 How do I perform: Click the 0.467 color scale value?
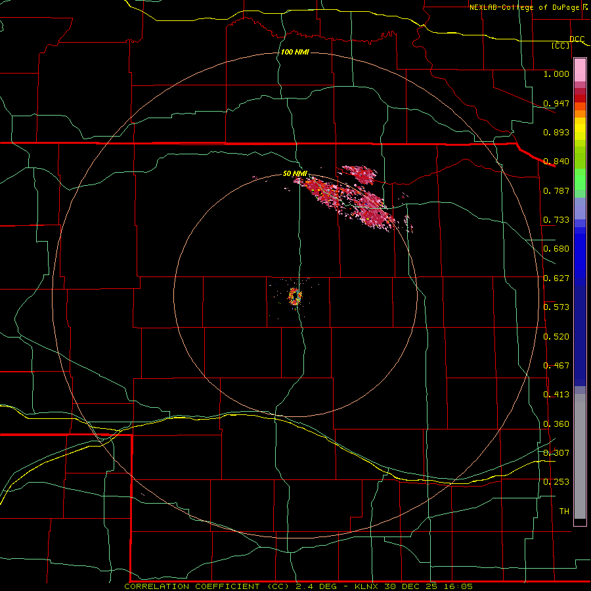(x=556, y=366)
